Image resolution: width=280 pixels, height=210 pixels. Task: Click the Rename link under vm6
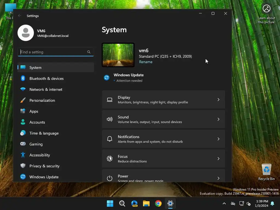tap(146, 62)
